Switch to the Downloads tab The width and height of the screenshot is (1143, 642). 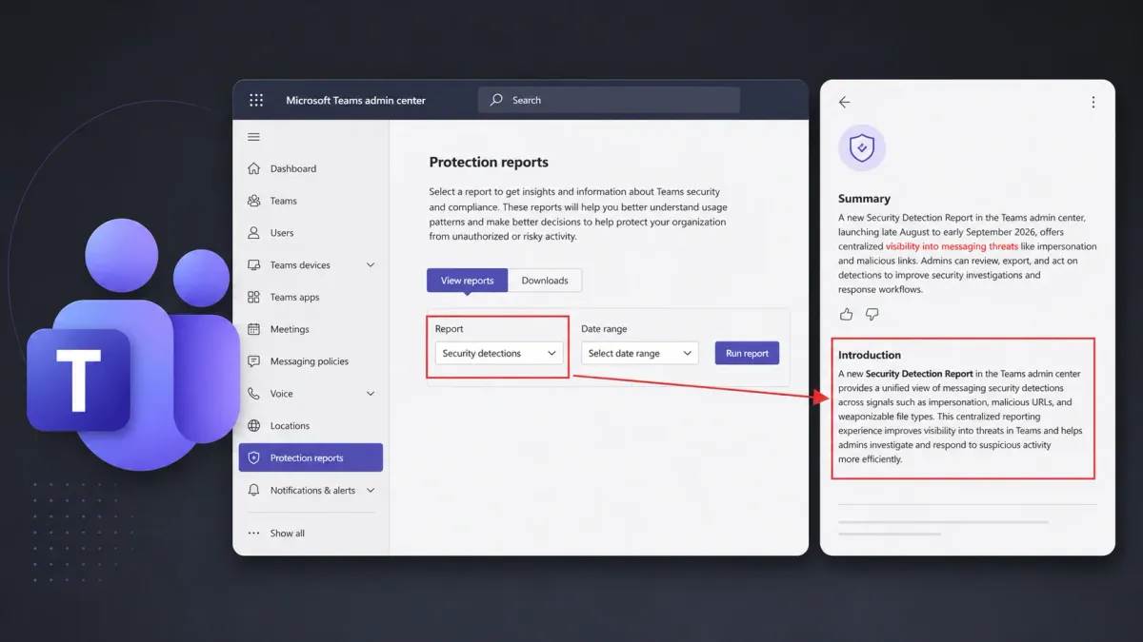click(545, 281)
